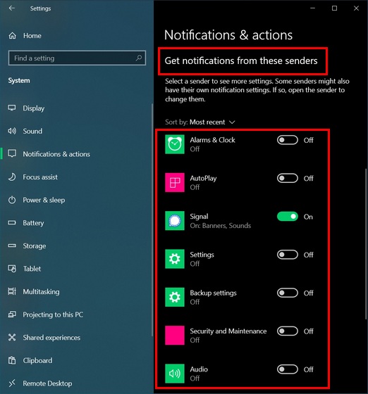Click the Signal app icon
Image resolution: width=368 pixels, height=394 pixels.
click(175, 221)
